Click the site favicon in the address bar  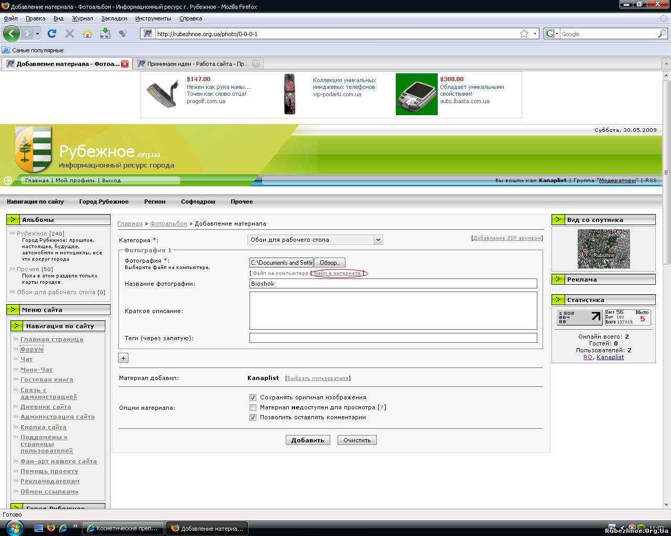148,33
